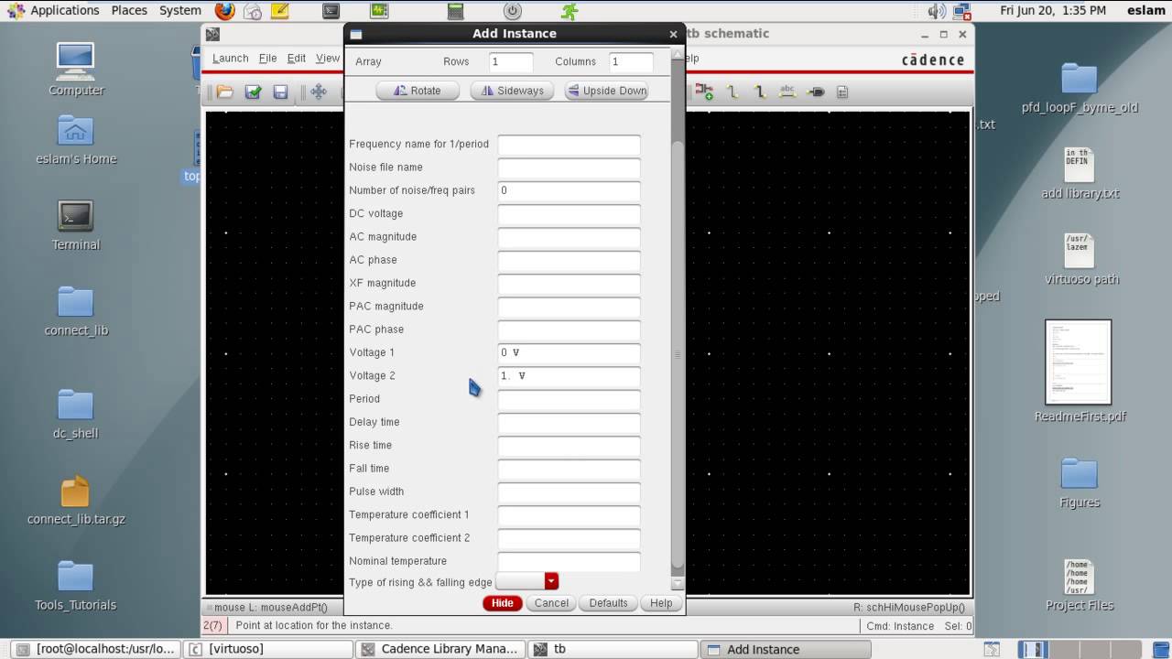Open the Launch menu in schematic window
Image resolution: width=1172 pixels, height=659 pixels.
coord(230,58)
